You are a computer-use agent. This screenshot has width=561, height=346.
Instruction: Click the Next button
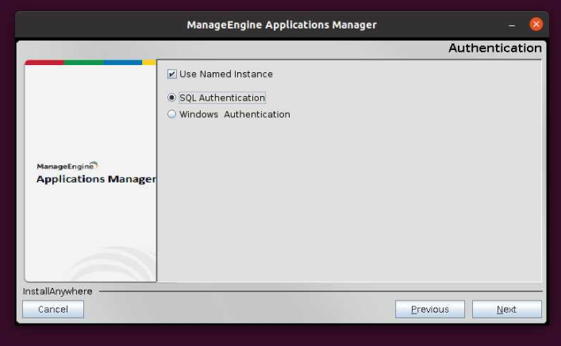[506, 309]
